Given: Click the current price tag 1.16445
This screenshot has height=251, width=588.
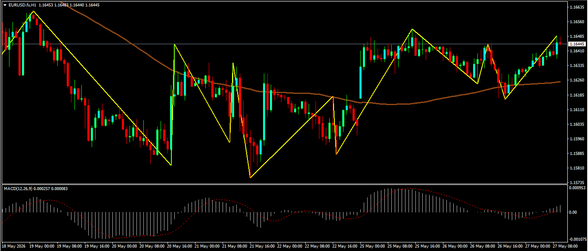Looking at the screenshot, I should (x=577, y=44).
